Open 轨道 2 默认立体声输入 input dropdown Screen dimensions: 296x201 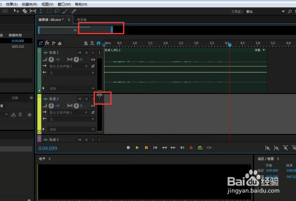coord(68,112)
